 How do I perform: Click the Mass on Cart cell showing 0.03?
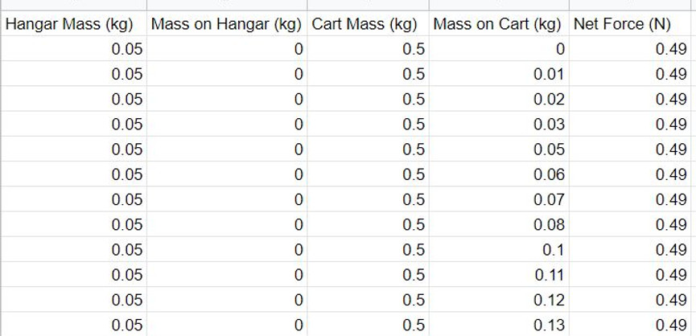[499, 124]
